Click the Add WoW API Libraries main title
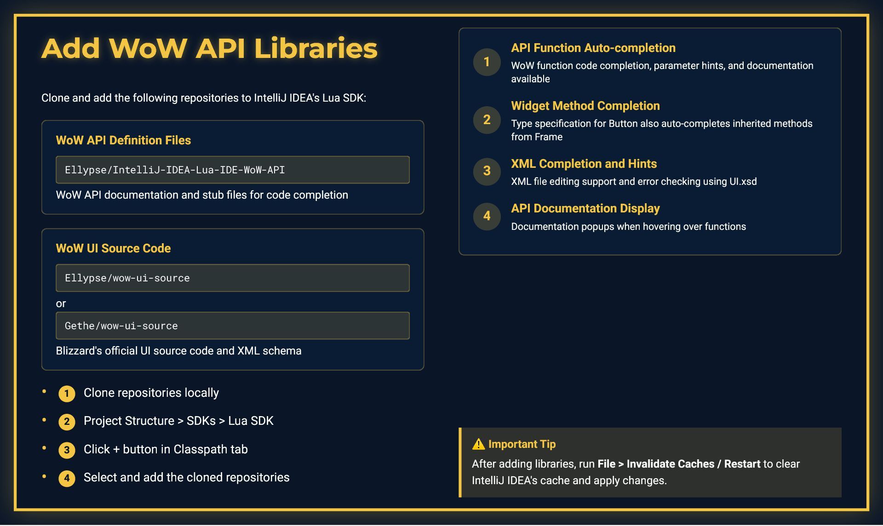This screenshot has height=526, width=883. pyautogui.click(x=209, y=48)
